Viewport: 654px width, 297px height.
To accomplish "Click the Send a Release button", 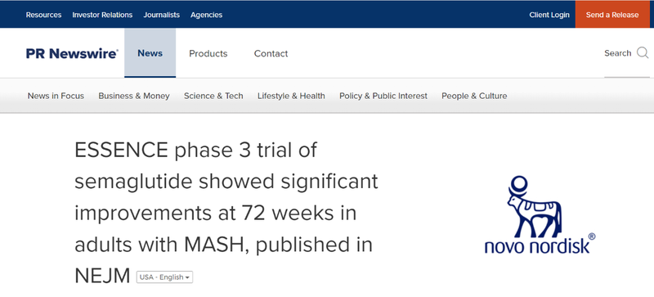I will (612, 15).
